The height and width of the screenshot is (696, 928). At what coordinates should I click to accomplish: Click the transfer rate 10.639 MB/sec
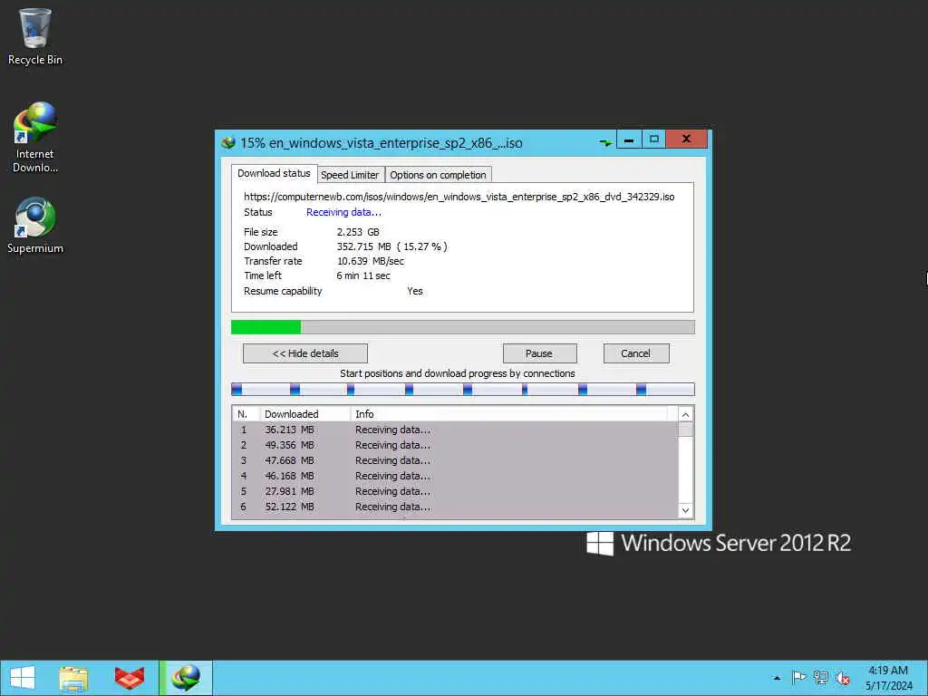point(371,261)
